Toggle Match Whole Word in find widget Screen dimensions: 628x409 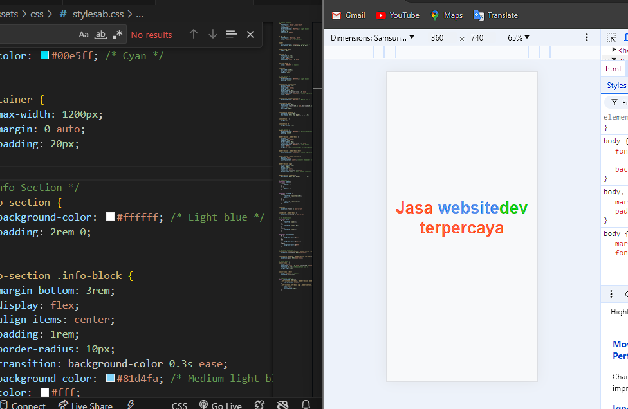coord(100,35)
